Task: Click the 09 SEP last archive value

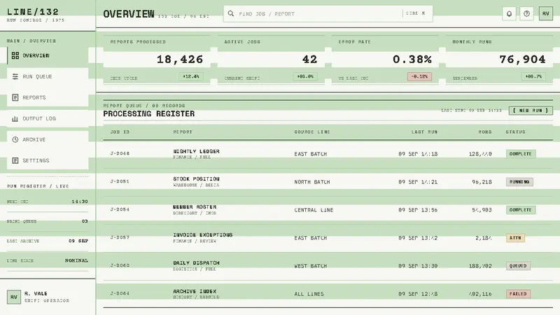Action: click(78, 241)
